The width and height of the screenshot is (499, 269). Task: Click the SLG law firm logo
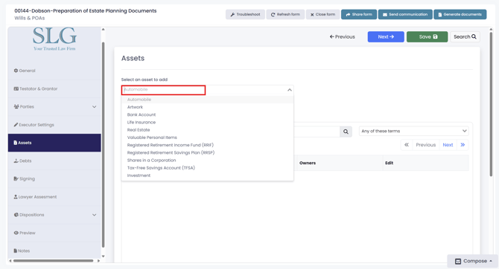[54, 39]
